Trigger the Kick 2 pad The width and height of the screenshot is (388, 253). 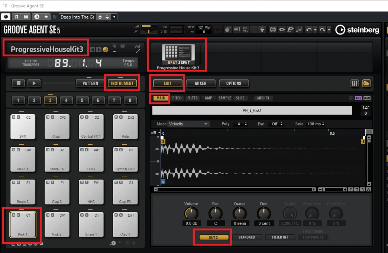tap(57, 224)
